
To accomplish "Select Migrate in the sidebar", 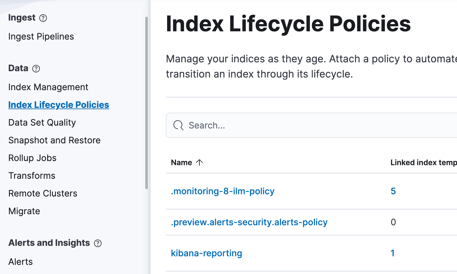I will (24, 211).
